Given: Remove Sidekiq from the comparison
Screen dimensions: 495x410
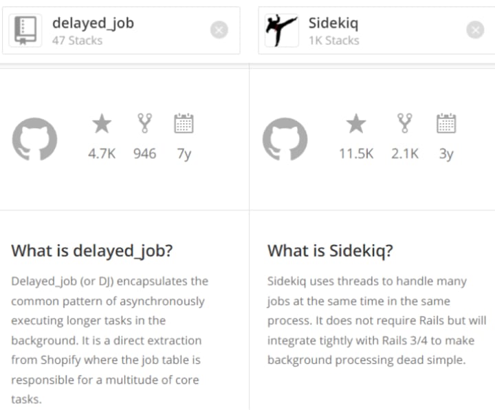Looking at the screenshot, I should [475, 30].
